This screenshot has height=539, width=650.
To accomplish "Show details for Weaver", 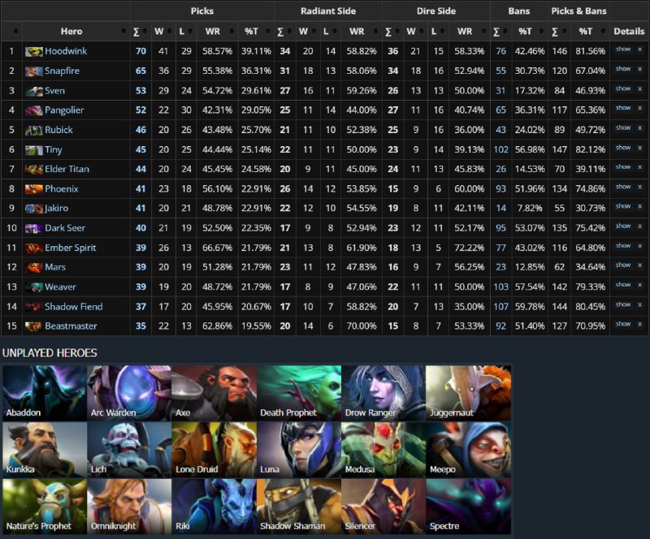I will click(x=623, y=285).
